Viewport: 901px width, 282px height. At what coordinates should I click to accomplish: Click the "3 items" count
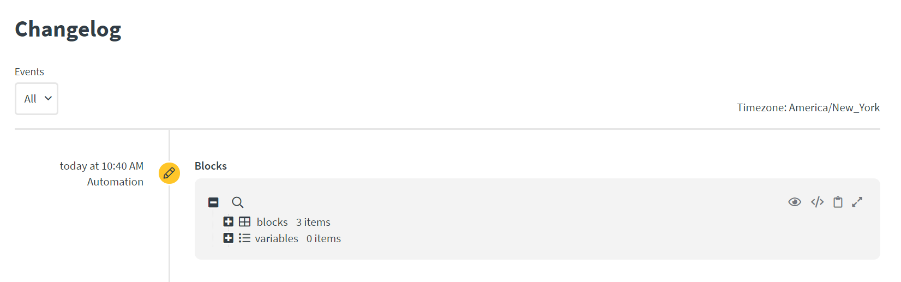tap(313, 222)
